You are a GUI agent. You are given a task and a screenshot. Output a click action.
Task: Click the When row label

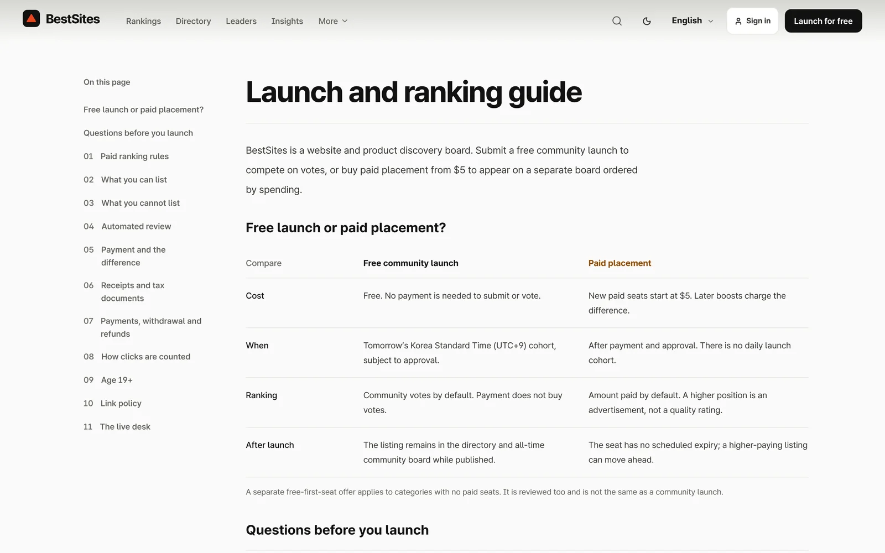tap(257, 346)
